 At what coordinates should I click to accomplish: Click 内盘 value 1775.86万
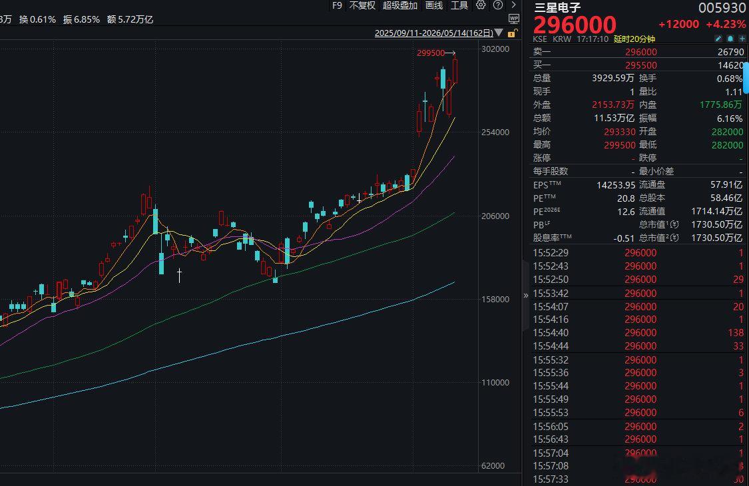pos(721,105)
